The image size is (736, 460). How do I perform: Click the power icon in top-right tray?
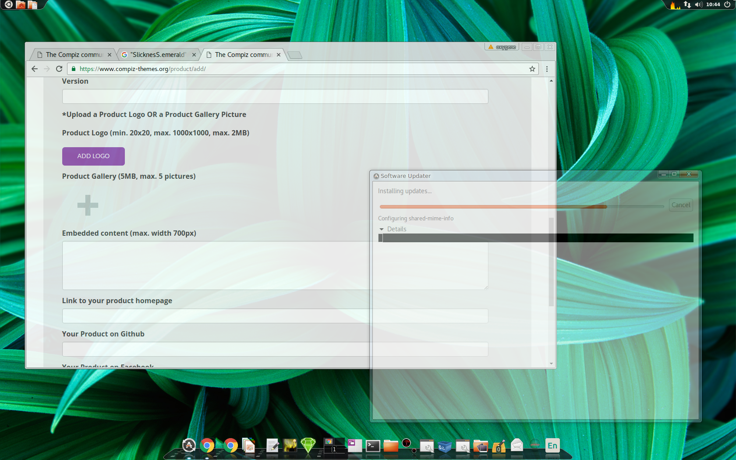727,4
